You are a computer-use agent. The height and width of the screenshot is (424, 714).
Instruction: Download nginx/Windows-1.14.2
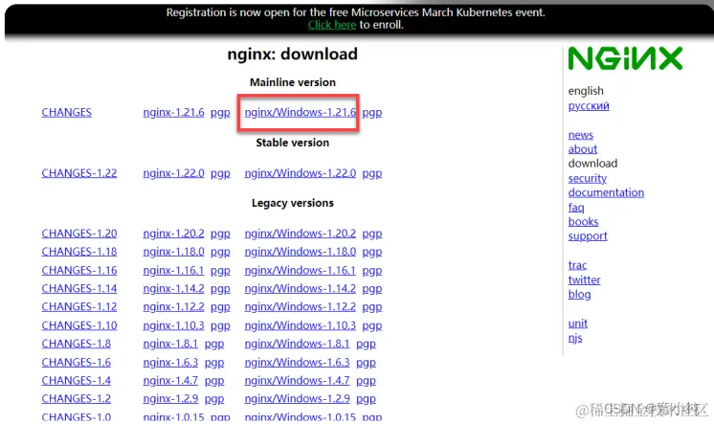[301, 288]
